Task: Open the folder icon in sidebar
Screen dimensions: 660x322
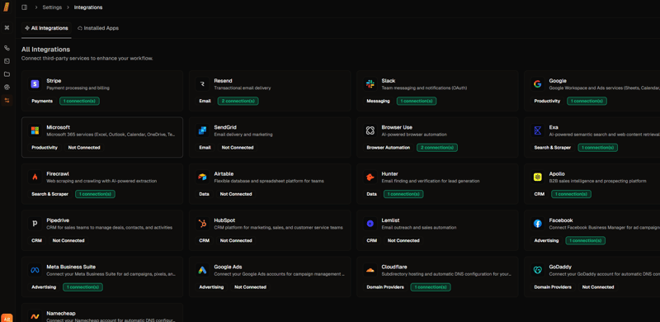Action: (7, 74)
